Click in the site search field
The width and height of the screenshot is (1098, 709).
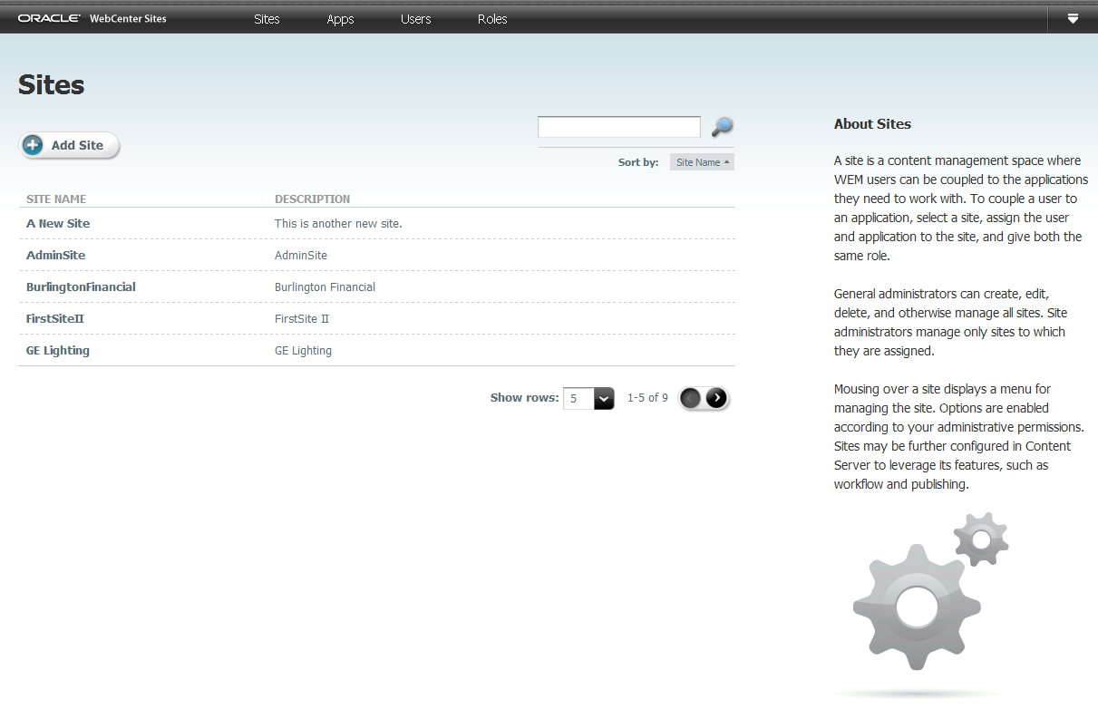(x=619, y=127)
